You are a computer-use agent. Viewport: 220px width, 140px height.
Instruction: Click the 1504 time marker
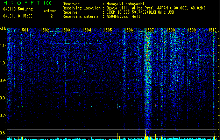tap(87, 30)
